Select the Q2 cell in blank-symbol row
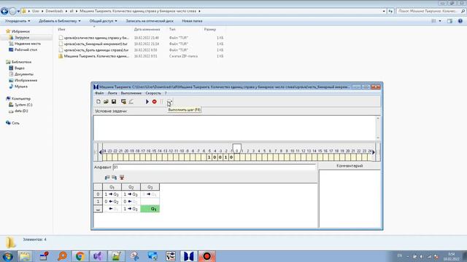The image size is (467, 262). click(x=131, y=209)
